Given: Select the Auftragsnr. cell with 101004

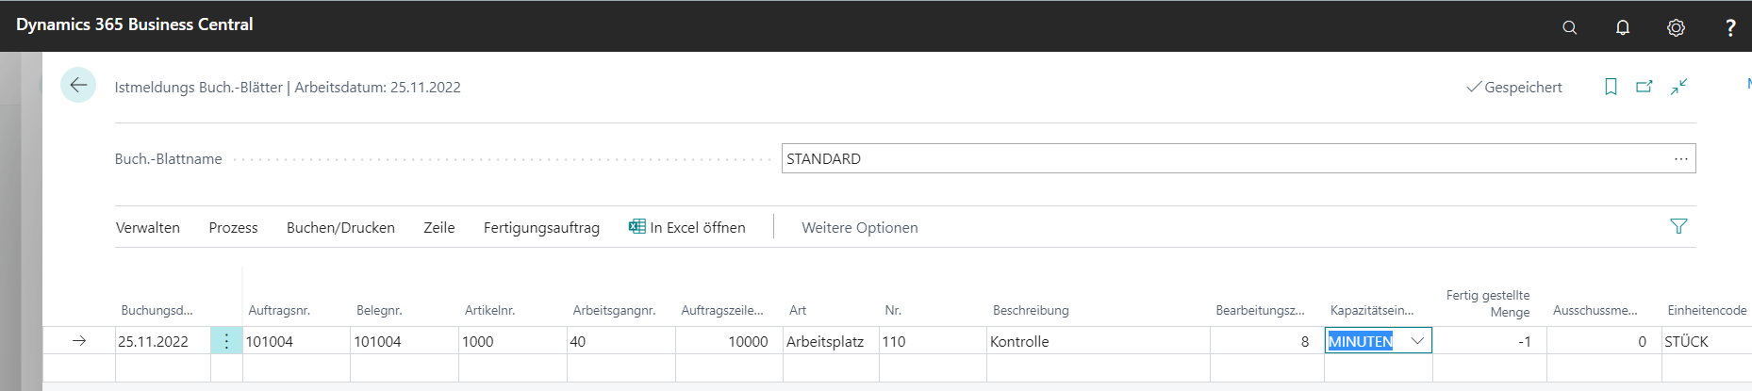Looking at the screenshot, I should 296,341.
